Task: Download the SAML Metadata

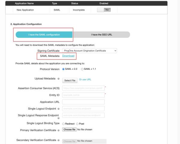Action: [x=68, y=56]
